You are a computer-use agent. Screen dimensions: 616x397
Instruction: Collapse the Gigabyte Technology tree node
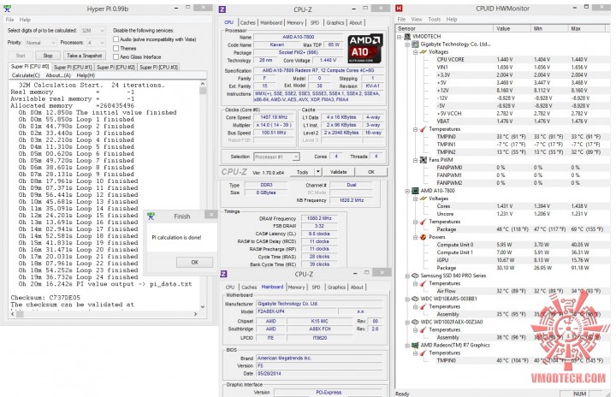coord(407,44)
